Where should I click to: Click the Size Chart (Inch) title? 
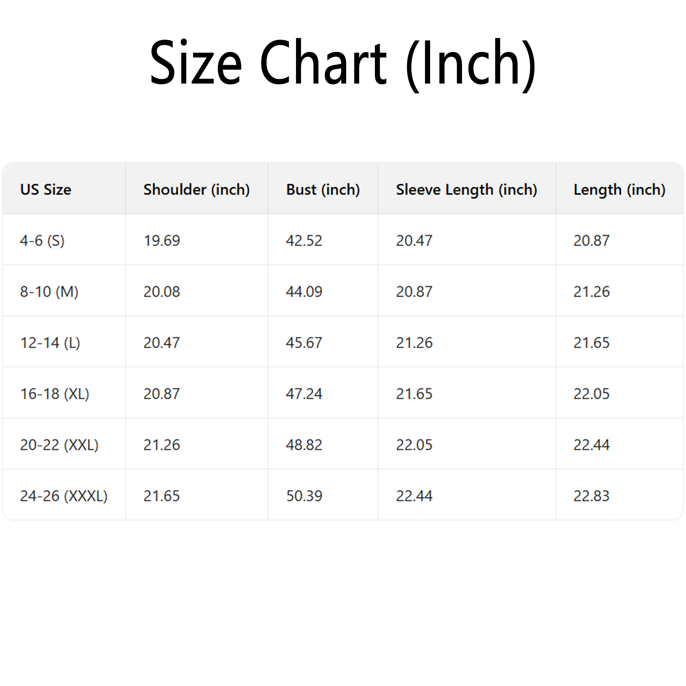pos(343,63)
